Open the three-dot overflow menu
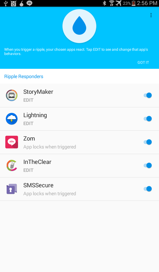This screenshot has width=159, height=272. click(151, 15)
